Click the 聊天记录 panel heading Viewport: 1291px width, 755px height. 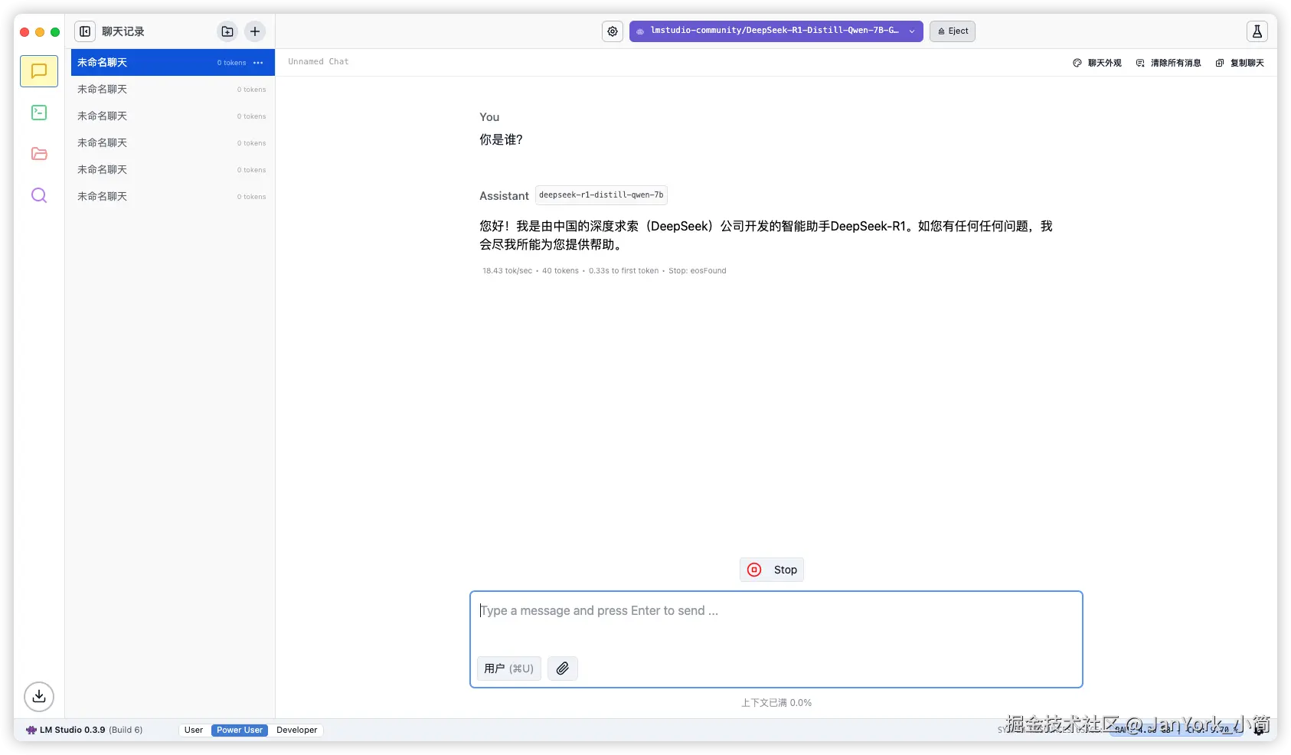[x=123, y=31]
